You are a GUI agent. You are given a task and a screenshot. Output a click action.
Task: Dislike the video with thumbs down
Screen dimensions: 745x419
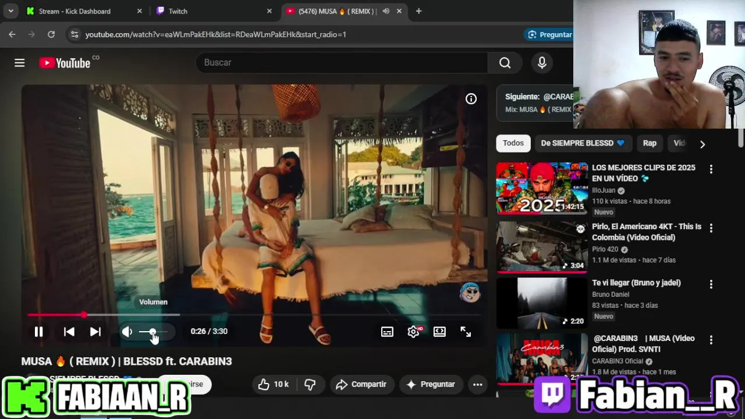[x=310, y=384]
